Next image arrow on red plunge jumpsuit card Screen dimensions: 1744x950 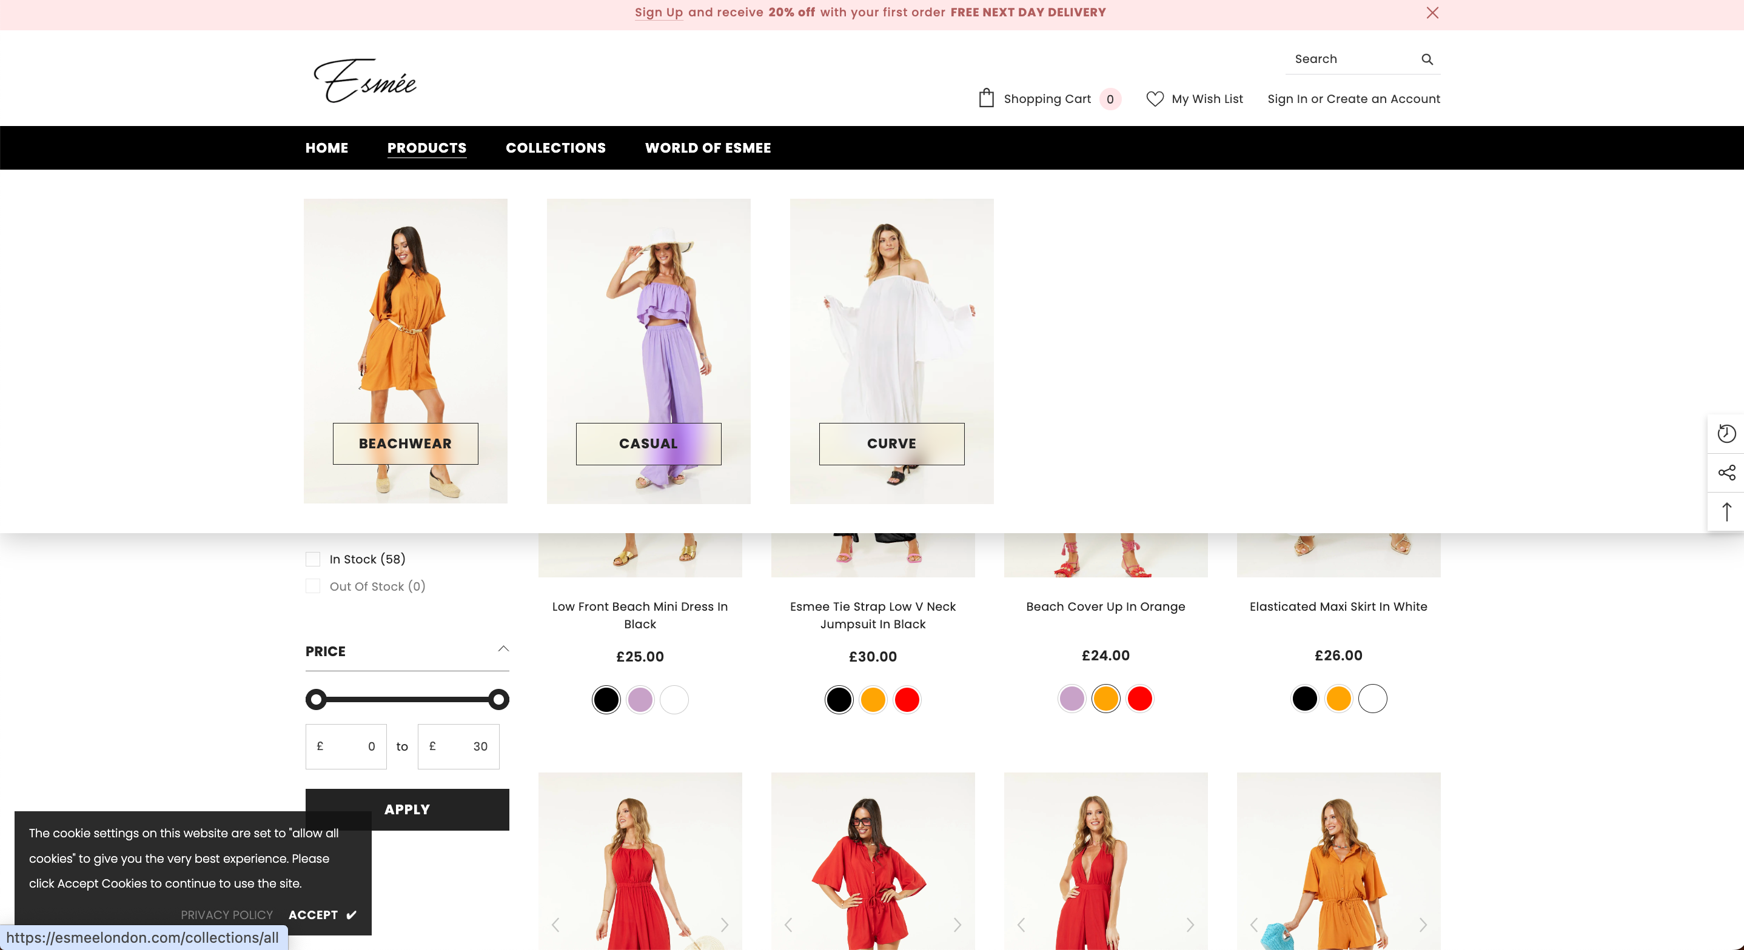tap(1190, 925)
